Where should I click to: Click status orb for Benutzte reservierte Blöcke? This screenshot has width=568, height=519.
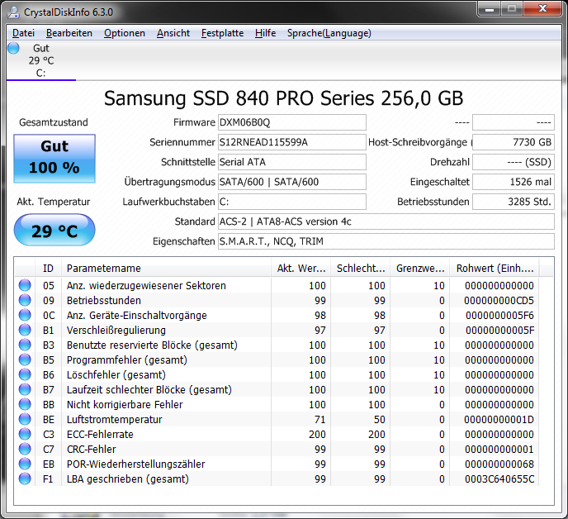pyautogui.click(x=25, y=345)
